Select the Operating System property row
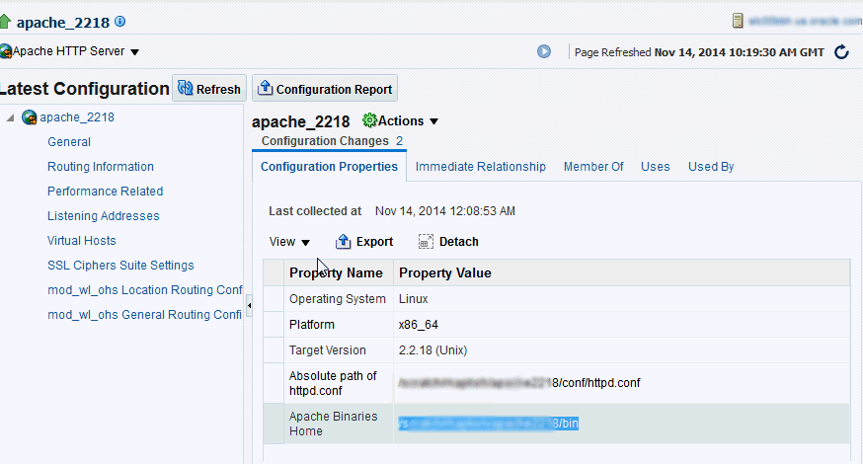 tap(557, 299)
